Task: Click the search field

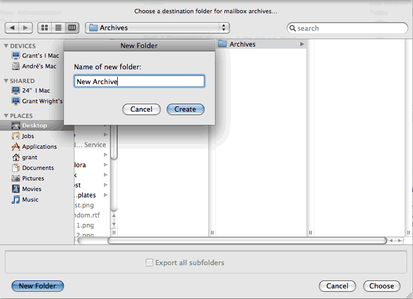Action: [347, 28]
